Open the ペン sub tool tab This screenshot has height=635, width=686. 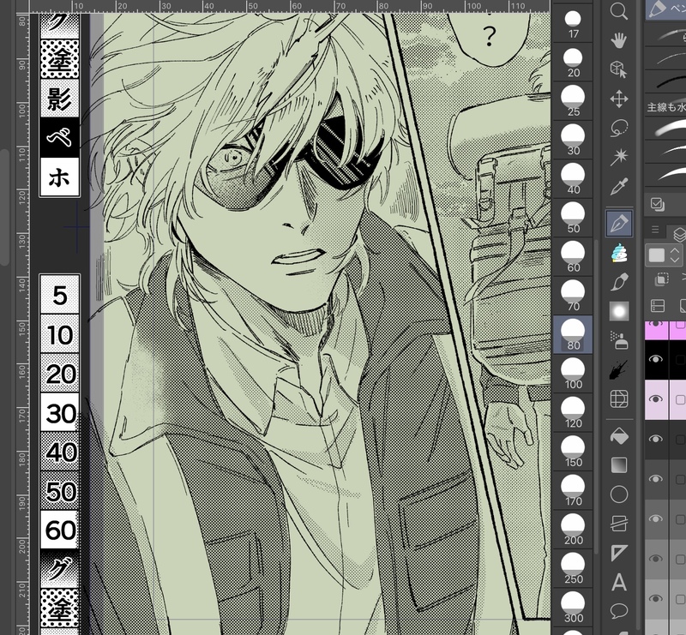point(666,9)
